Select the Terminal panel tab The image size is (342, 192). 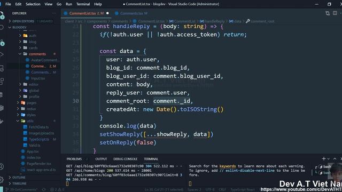coord(151,159)
